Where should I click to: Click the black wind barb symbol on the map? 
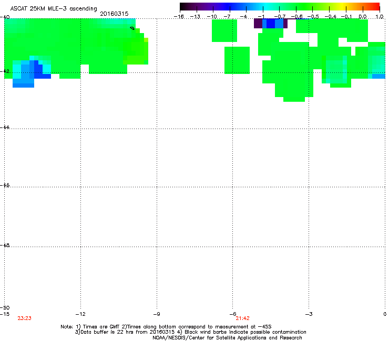click(x=132, y=28)
